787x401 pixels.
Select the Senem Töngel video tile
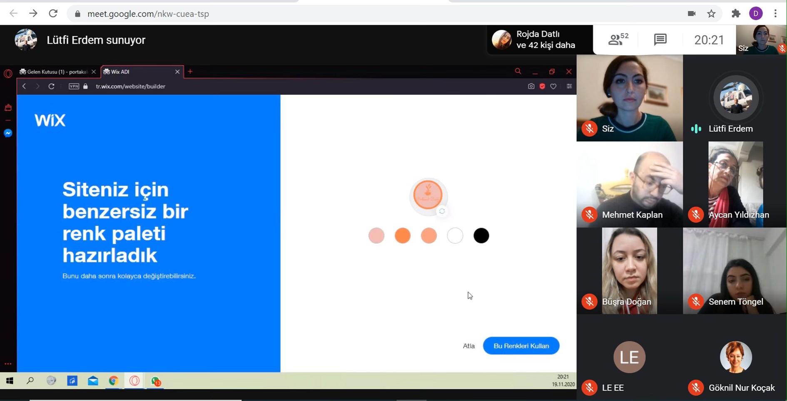pos(735,271)
